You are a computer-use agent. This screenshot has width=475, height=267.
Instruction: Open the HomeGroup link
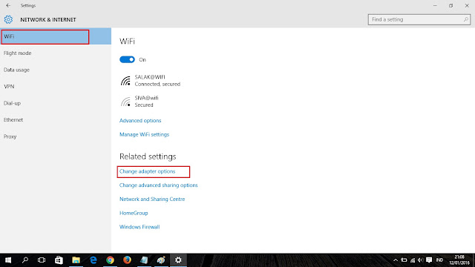134,213
